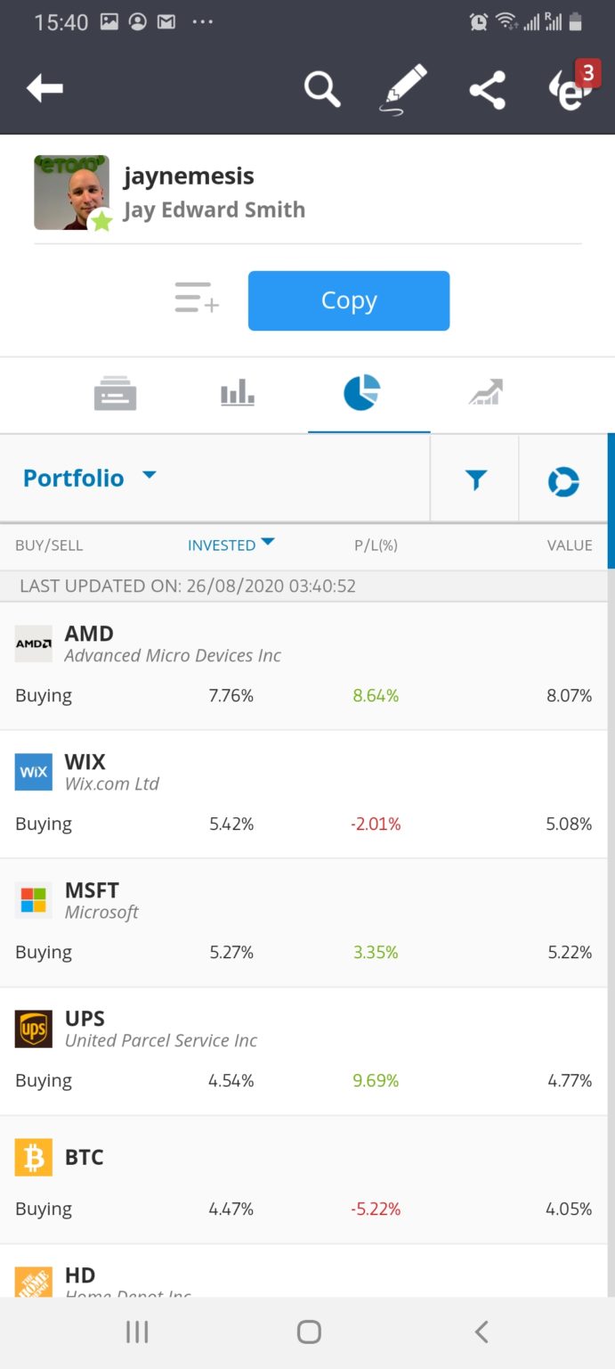Open the Portfolio view selector
Image resolution: width=615 pixels, height=1369 pixels.
(88, 478)
